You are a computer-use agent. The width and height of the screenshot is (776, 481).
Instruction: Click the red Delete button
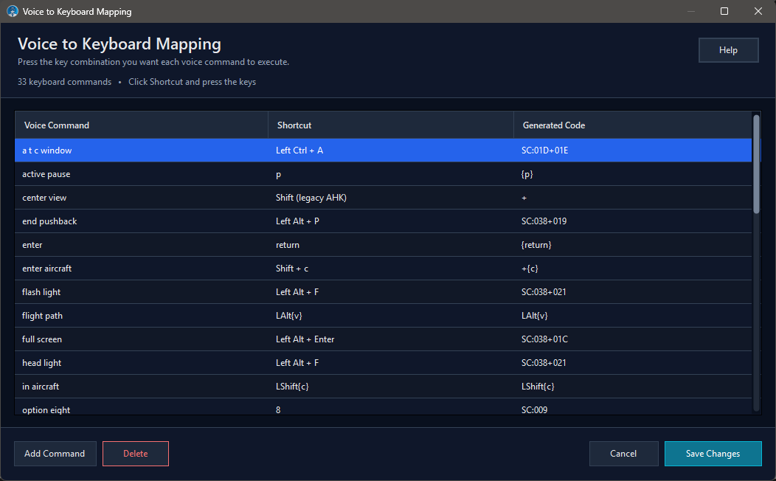point(136,453)
